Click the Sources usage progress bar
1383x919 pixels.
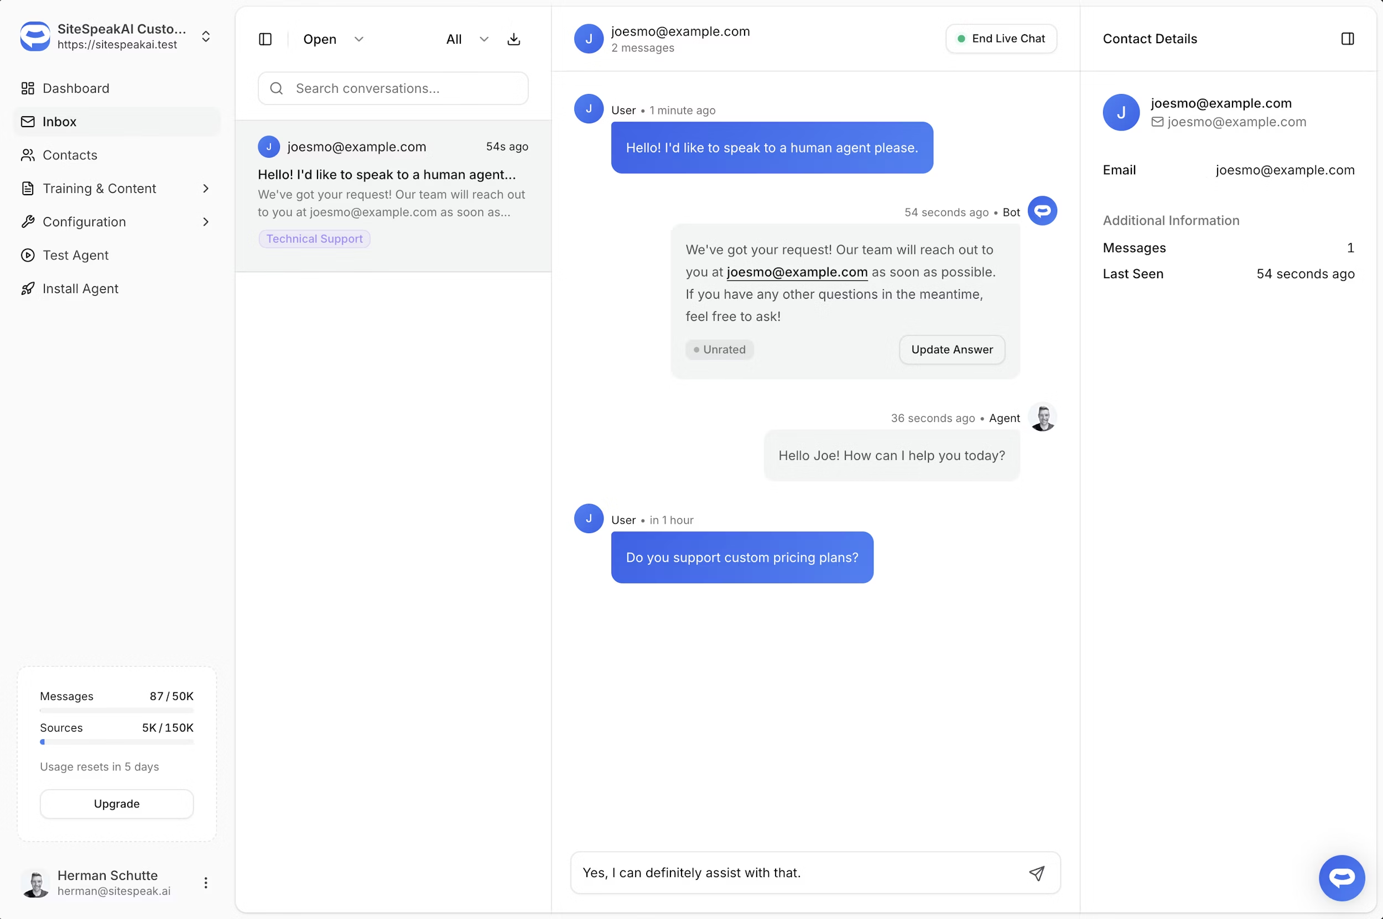pyautogui.click(x=116, y=742)
